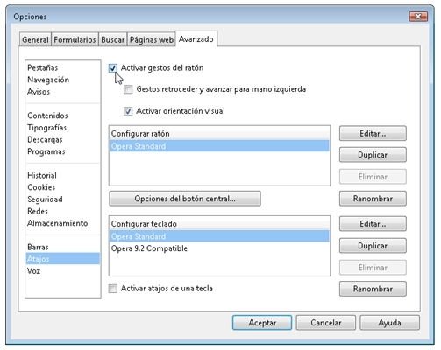Click Opciones del botón central button
The height and width of the screenshot is (350, 441).
[185, 199]
